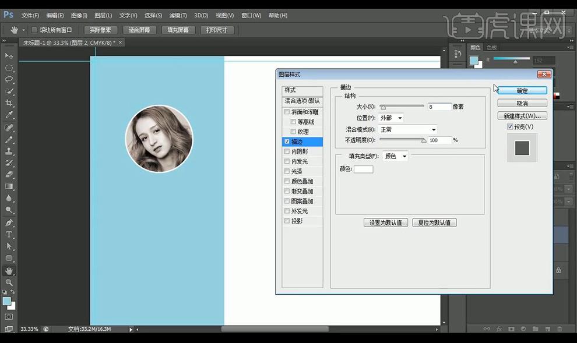Image resolution: width=577 pixels, height=343 pixels.
Task: Uncheck the 描边 (Stroke) style checkbox
Action: click(286, 142)
